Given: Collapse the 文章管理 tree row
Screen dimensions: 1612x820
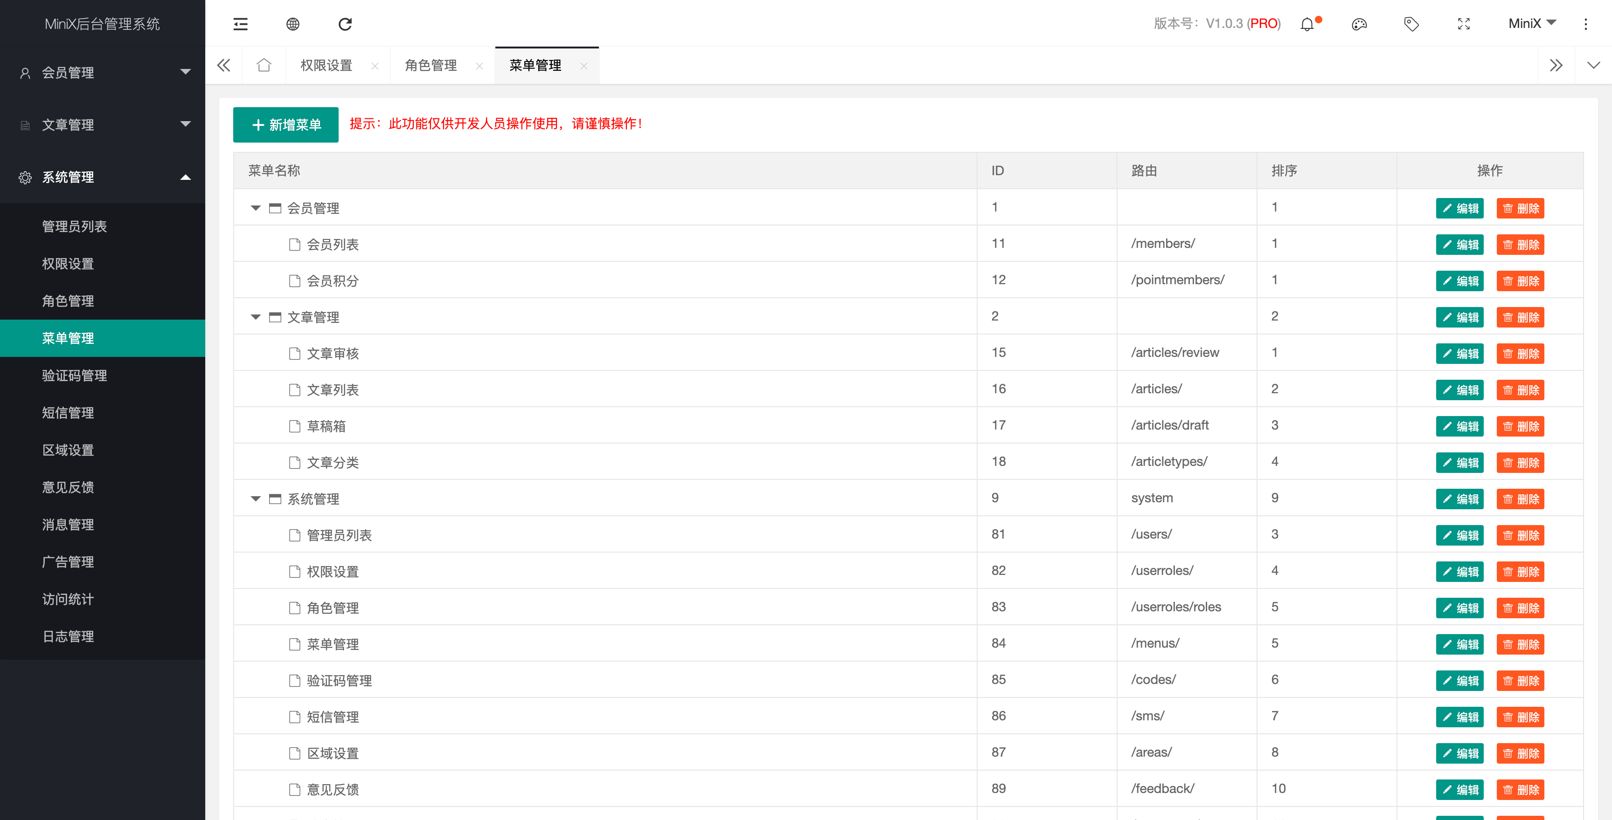Looking at the screenshot, I should [x=255, y=317].
